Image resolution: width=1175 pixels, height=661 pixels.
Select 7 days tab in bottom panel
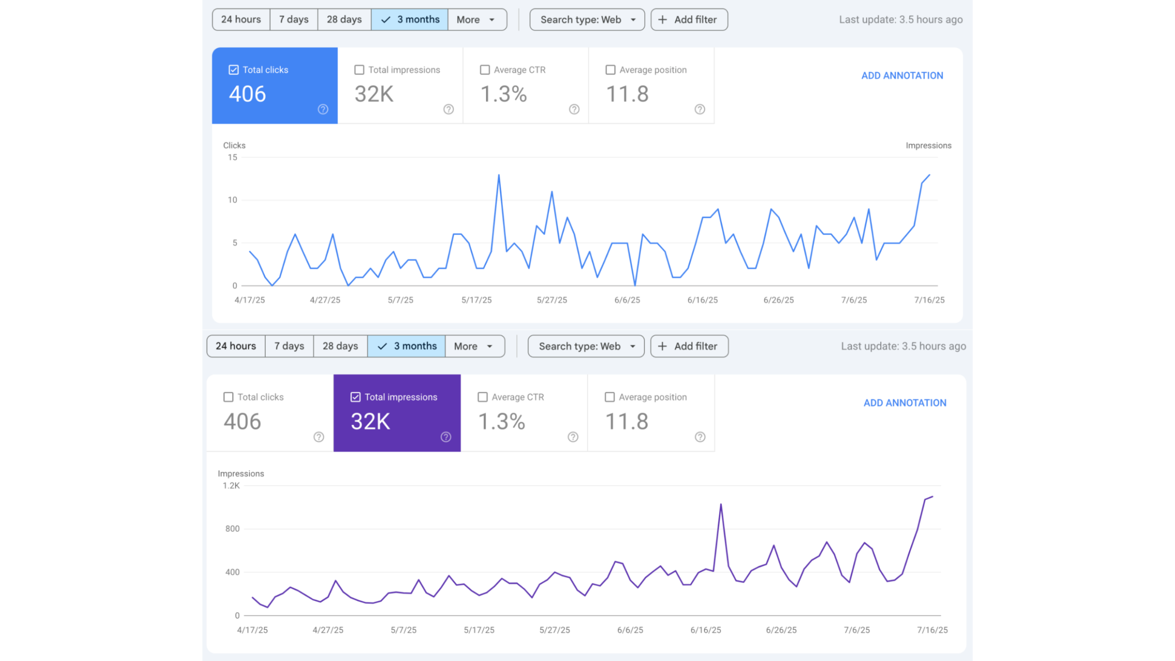click(x=289, y=347)
